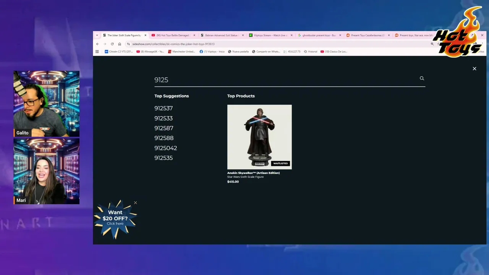Select suggestion 912588
The height and width of the screenshot is (275, 489).
tap(164, 138)
